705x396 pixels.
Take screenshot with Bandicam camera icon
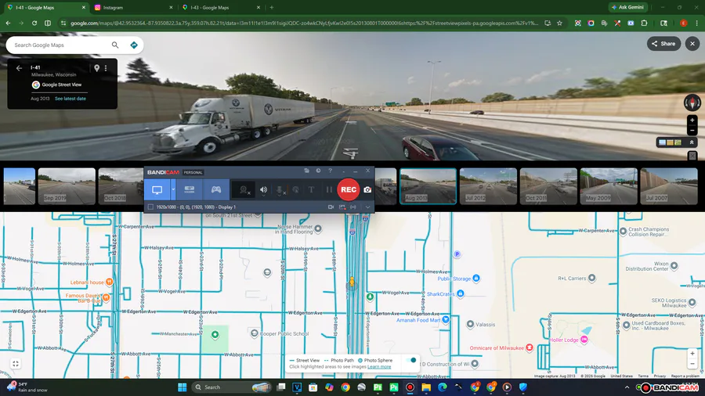367,190
